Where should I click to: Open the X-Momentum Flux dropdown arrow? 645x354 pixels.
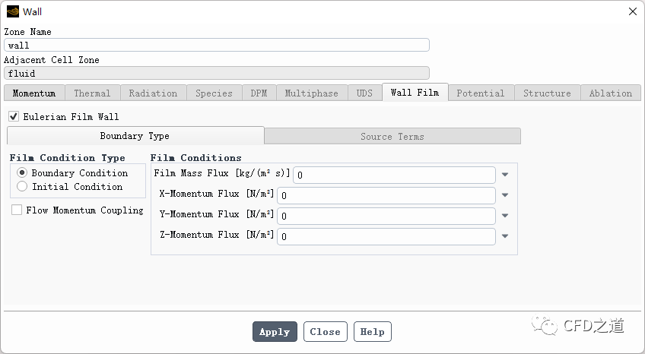tap(505, 195)
